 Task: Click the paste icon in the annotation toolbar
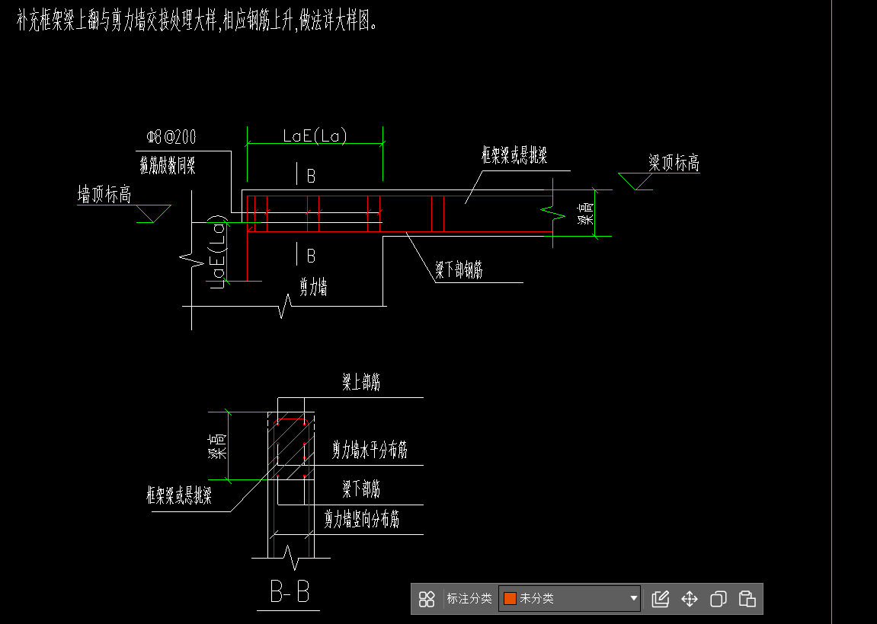(x=747, y=599)
